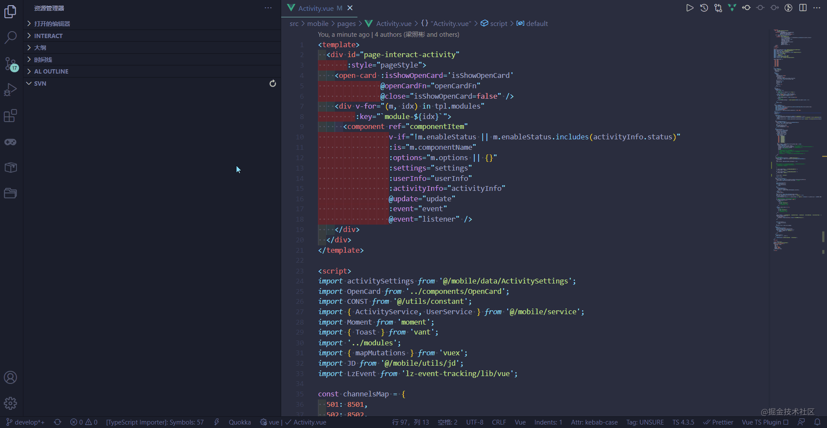This screenshot has width=827, height=428.
Task: Expand the 打开的编辑器 section
Action: (x=152, y=24)
